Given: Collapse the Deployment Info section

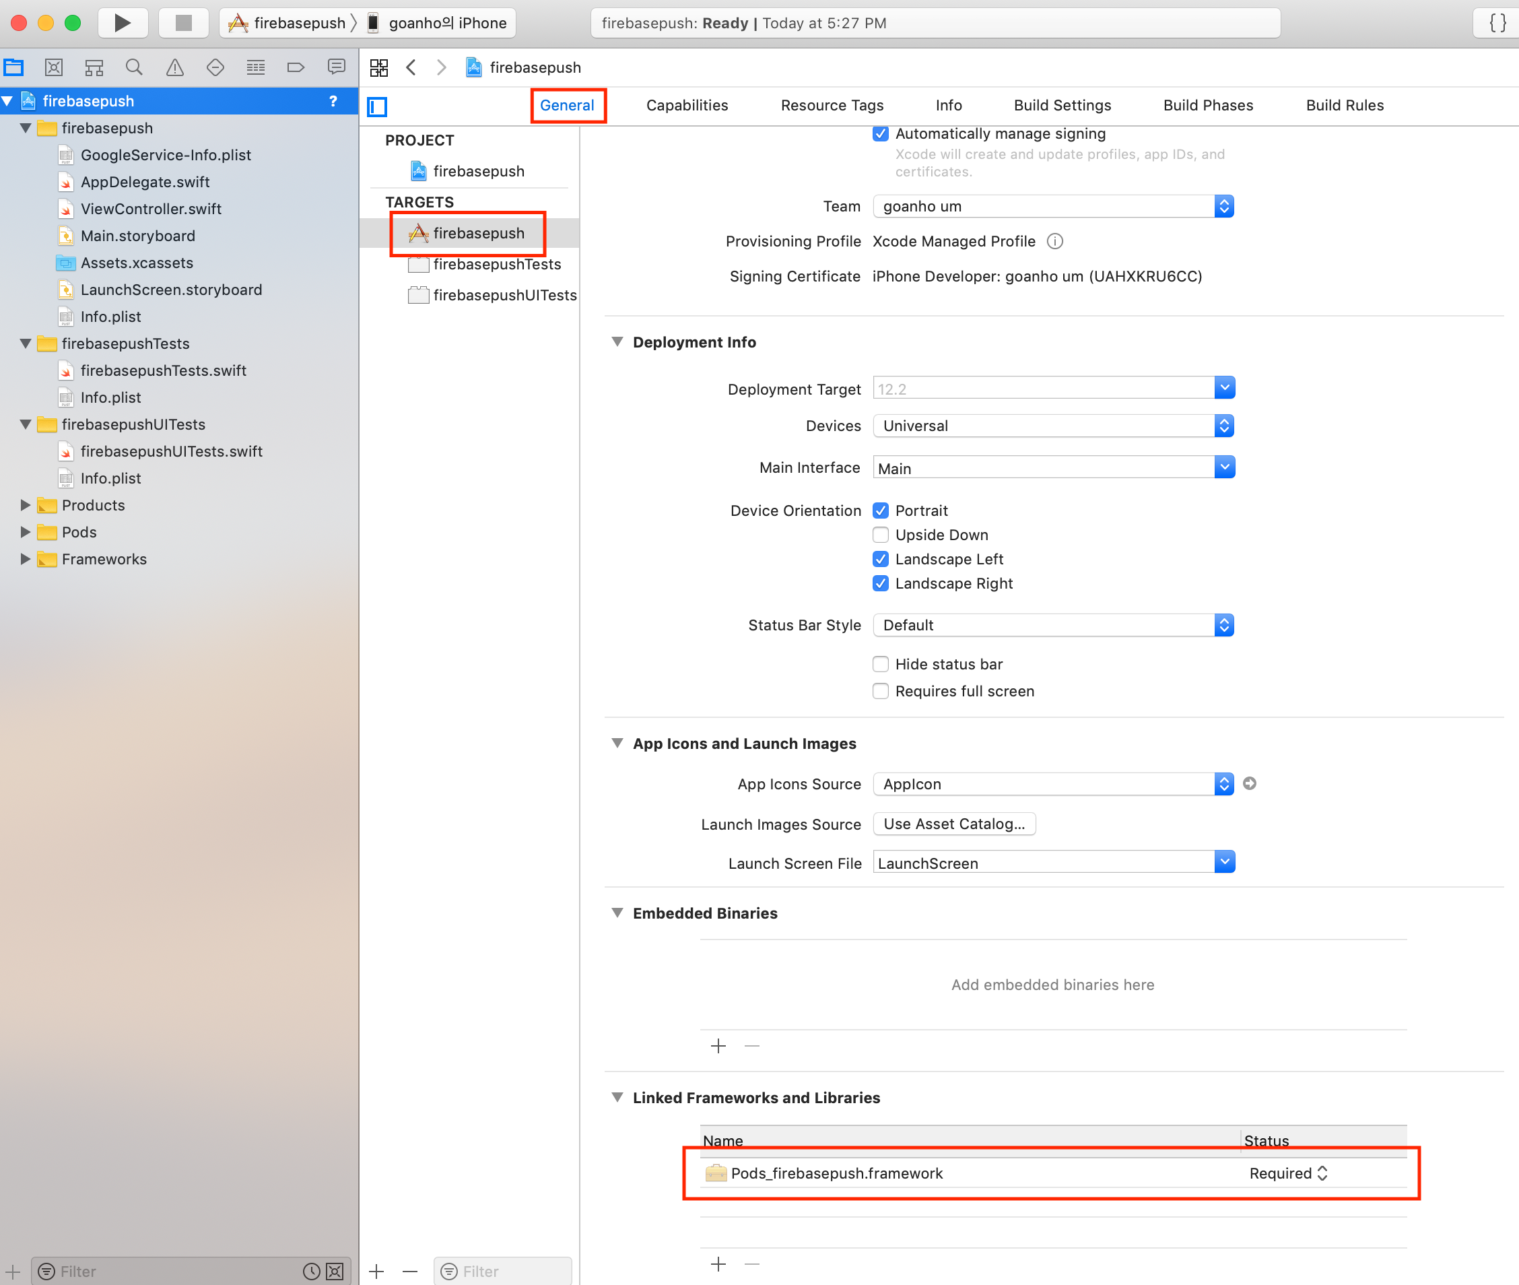Looking at the screenshot, I should coord(617,342).
